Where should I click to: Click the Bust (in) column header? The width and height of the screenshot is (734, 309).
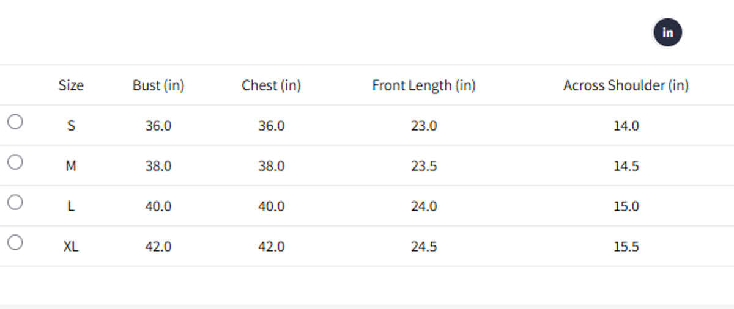coord(158,85)
